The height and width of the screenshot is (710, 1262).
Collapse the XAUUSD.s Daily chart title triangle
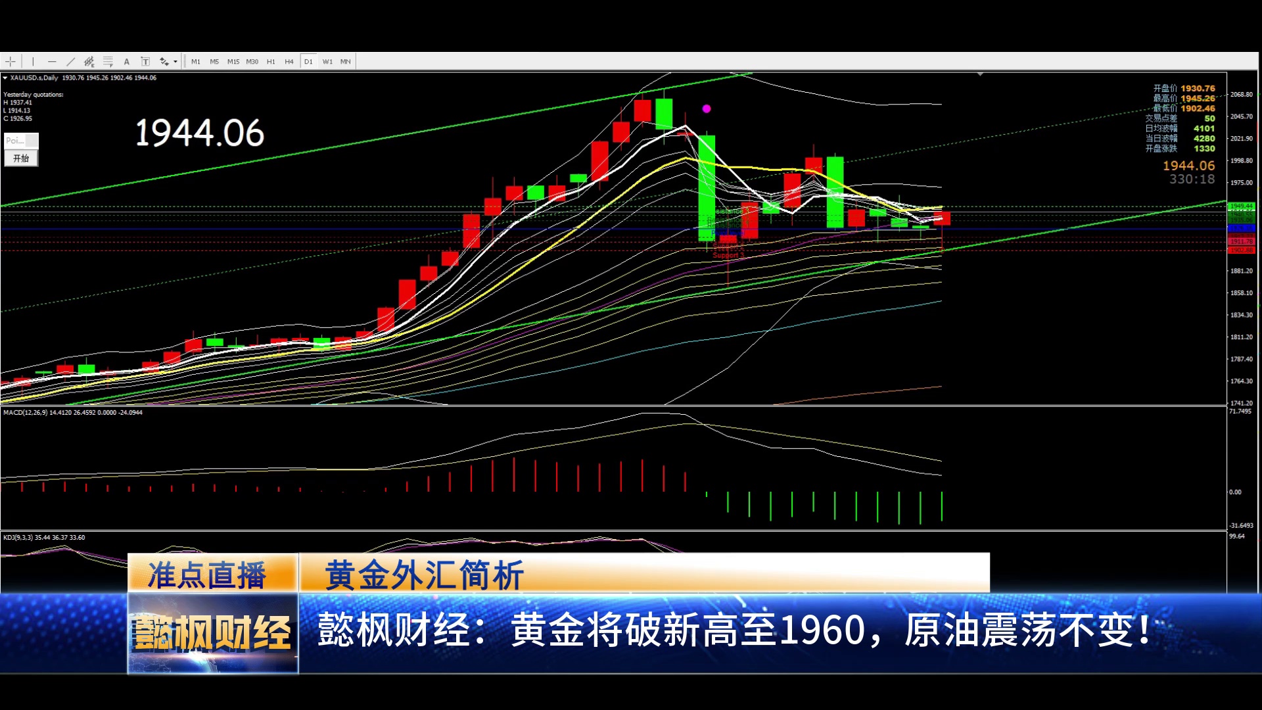(5, 78)
